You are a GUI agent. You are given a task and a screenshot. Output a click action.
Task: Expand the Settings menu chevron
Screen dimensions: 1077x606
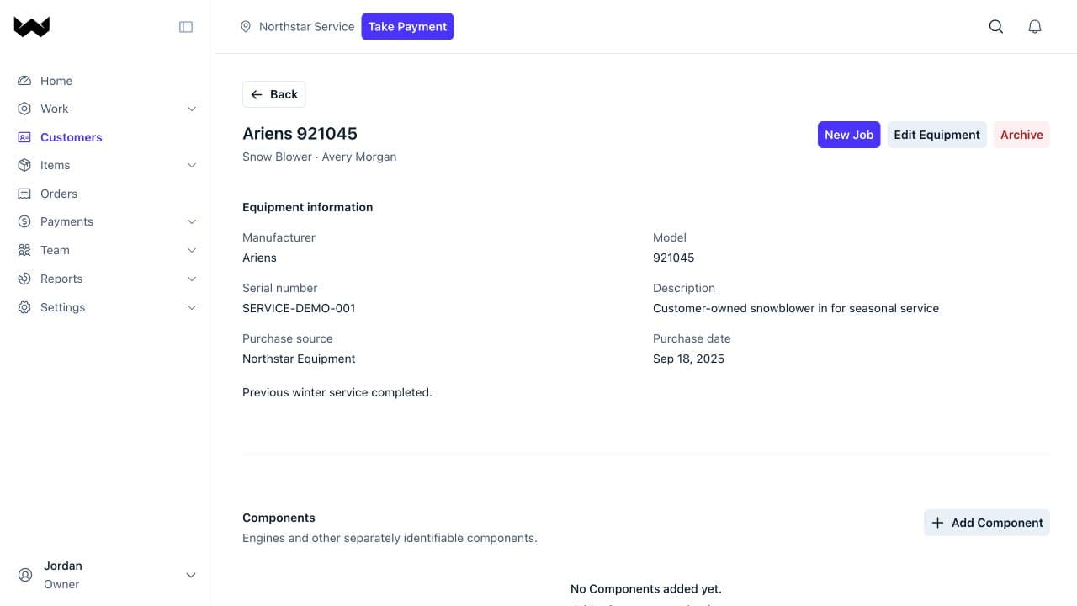(191, 307)
